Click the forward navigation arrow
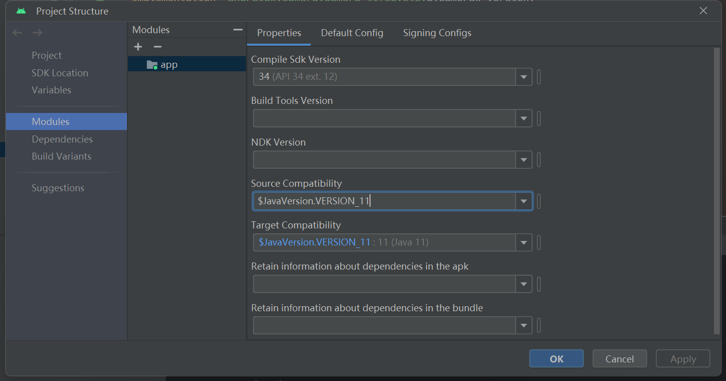Image resolution: width=726 pixels, height=381 pixels. (x=37, y=33)
